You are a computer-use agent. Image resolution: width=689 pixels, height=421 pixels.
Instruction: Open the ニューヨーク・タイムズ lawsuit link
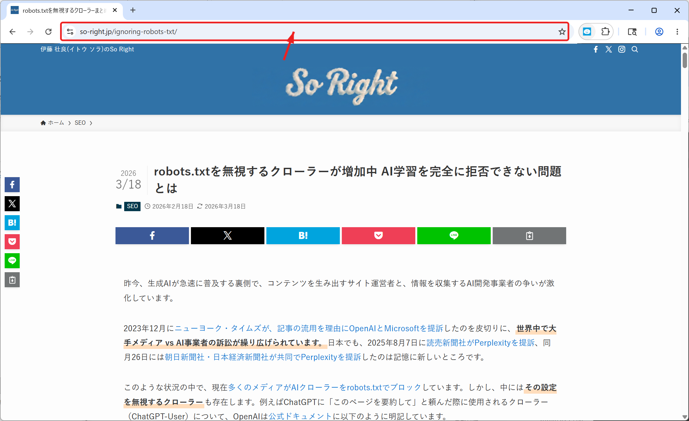(309, 328)
